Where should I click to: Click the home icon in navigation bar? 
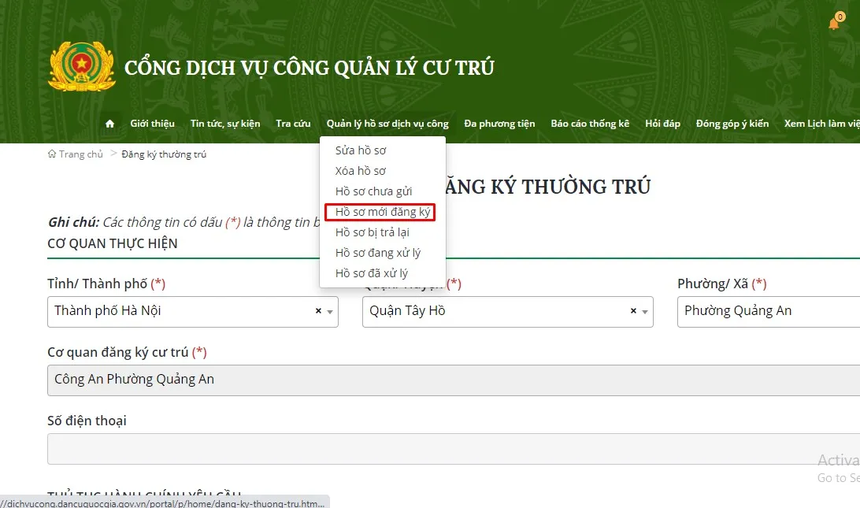click(x=109, y=124)
